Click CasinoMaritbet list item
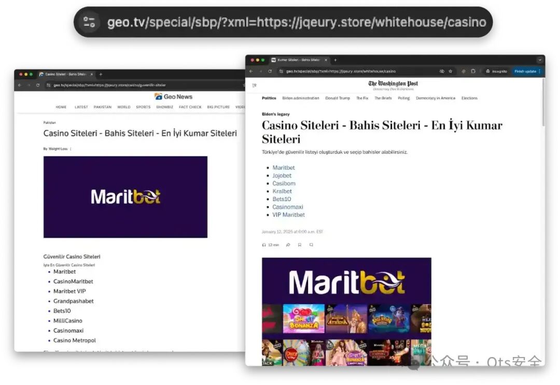 point(73,281)
